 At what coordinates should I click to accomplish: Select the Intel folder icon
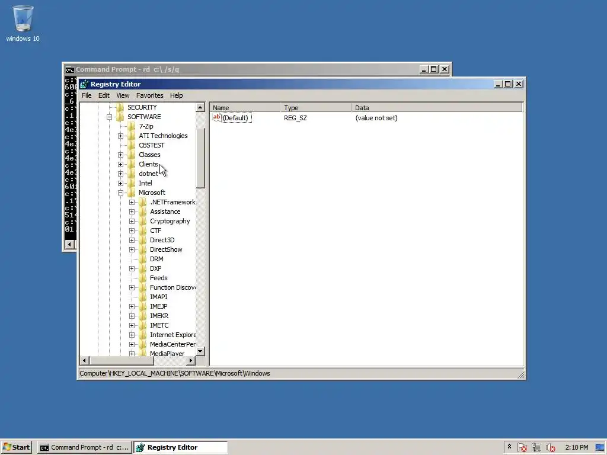tap(132, 183)
